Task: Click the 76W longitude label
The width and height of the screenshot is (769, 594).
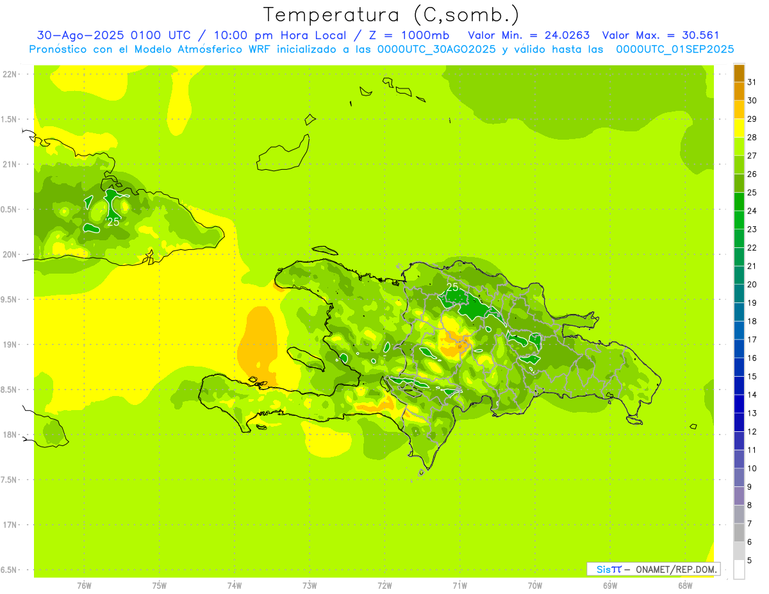Action: (84, 586)
